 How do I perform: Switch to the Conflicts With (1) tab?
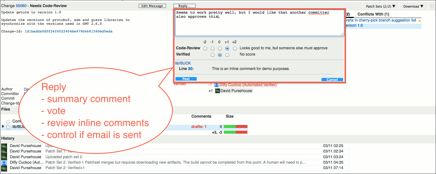click(x=373, y=14)
